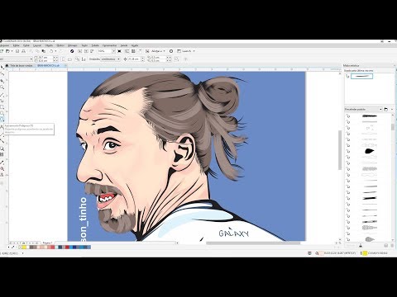Select the Interactive Fill tool in the toolbox
Viewport: 397px width, 297px height.
pyautogui.click(x=2, y=168)
